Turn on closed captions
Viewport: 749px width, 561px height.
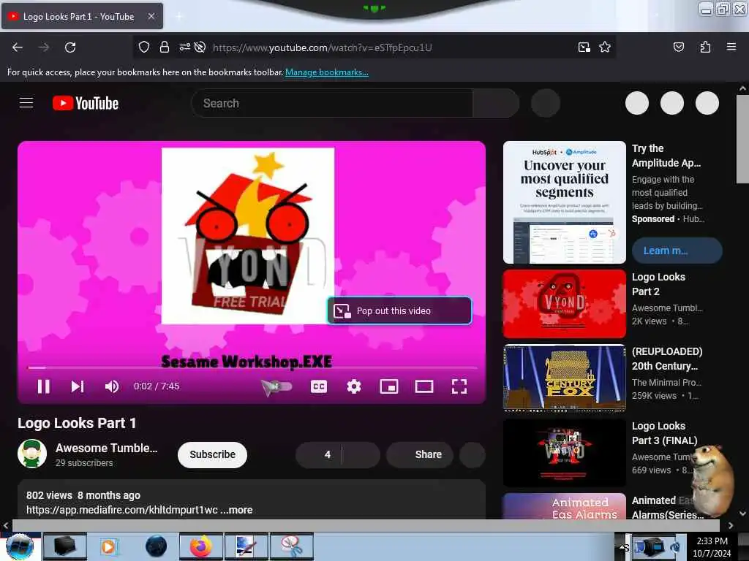pos(319,386)
